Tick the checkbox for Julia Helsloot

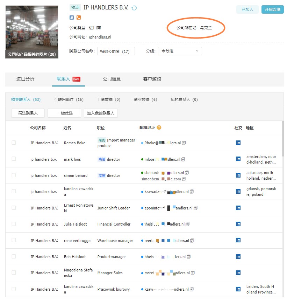(14, 224)
